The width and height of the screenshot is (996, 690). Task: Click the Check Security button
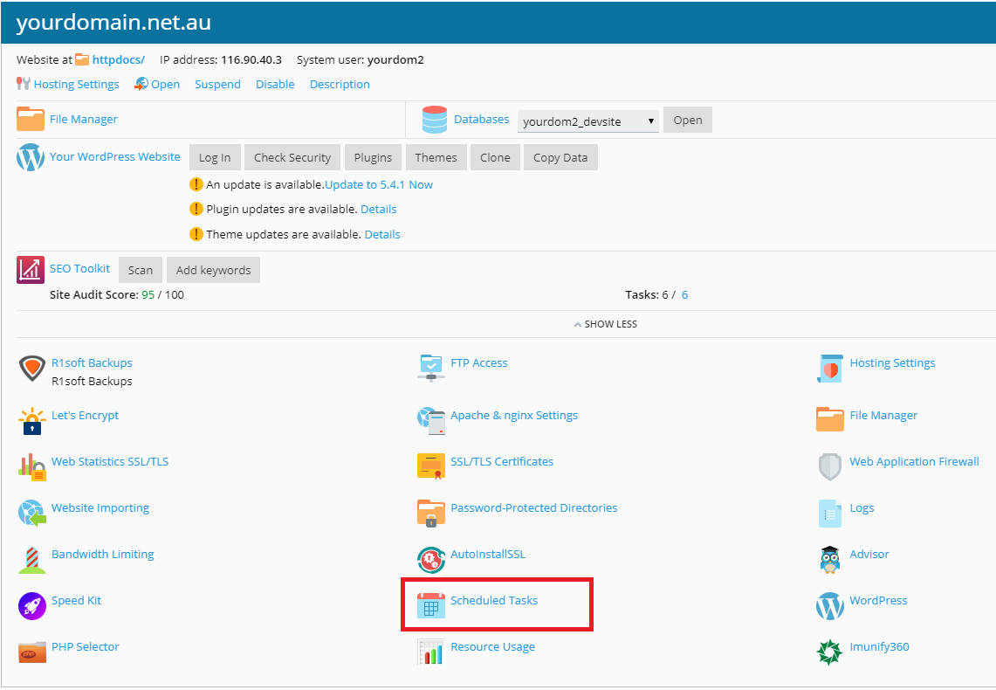(x=292, y=157)
